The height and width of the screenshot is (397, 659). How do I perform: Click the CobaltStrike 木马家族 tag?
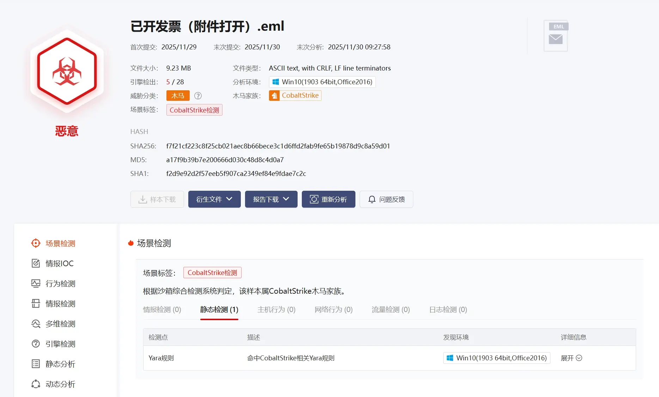point(295,96)
